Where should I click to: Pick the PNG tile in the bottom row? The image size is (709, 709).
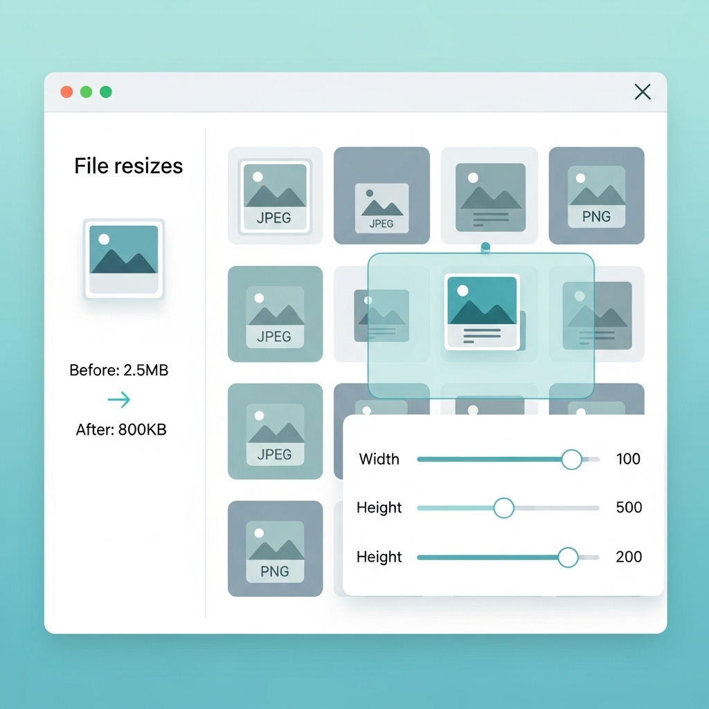pos(275,548)
